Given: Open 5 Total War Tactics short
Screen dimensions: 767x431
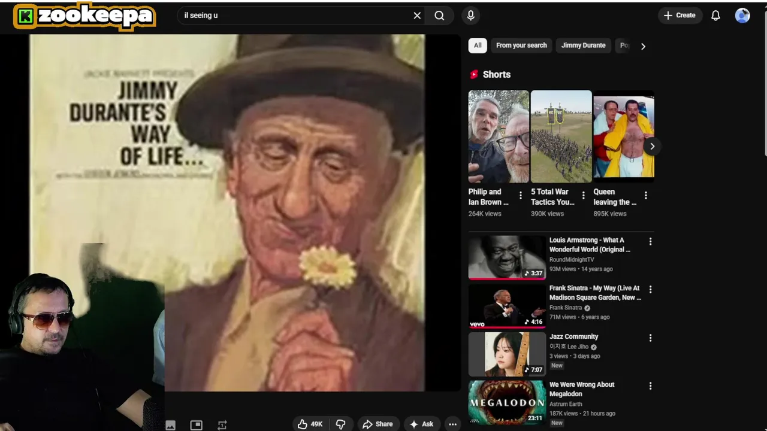Looking at the screenshot, I should [561, 136].
